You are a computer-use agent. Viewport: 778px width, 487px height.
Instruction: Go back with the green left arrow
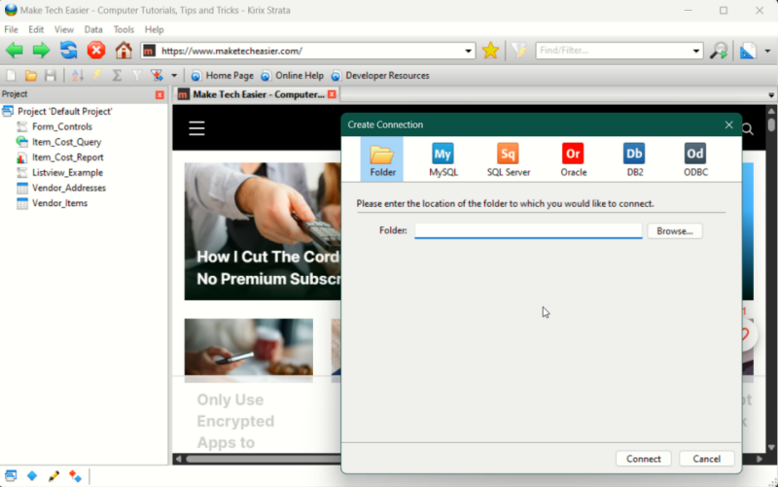point(14,51)
